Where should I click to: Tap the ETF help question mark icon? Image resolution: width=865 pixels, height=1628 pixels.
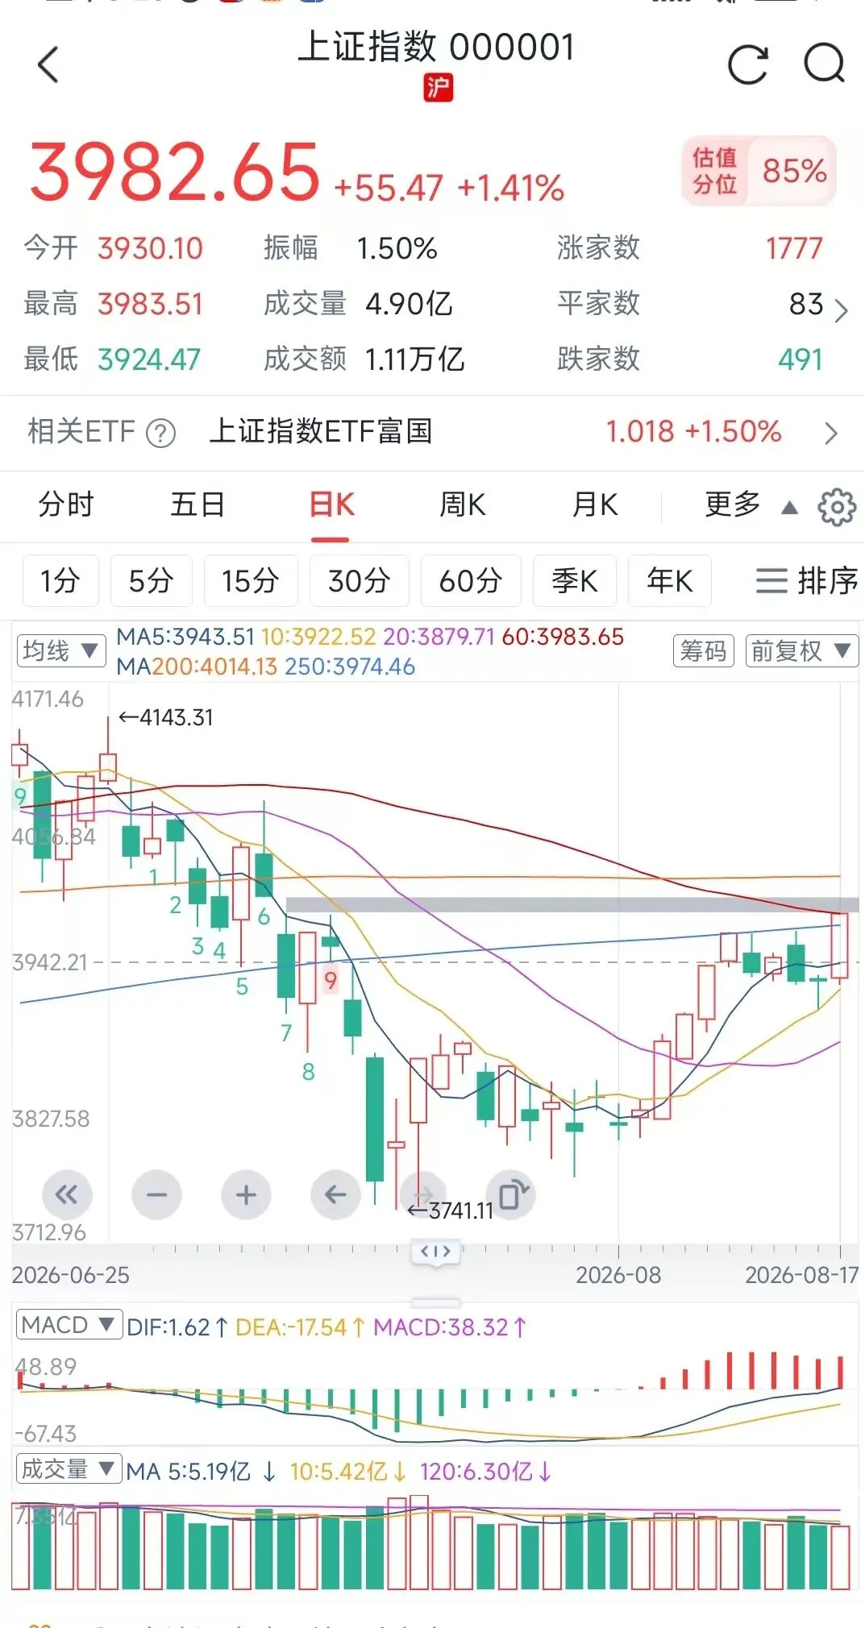coord(160,433)
